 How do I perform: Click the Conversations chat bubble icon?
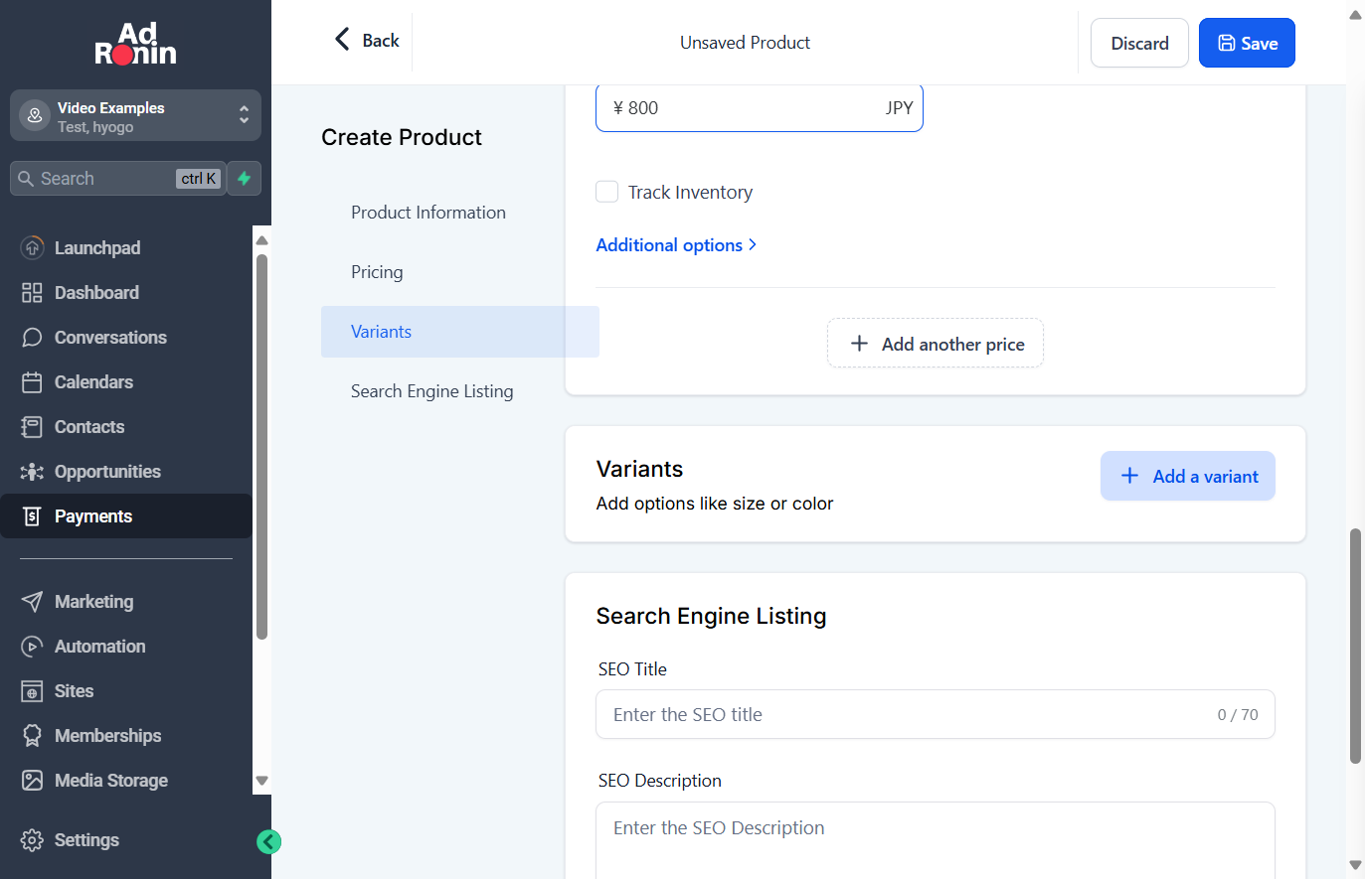[x=32, y=337]
